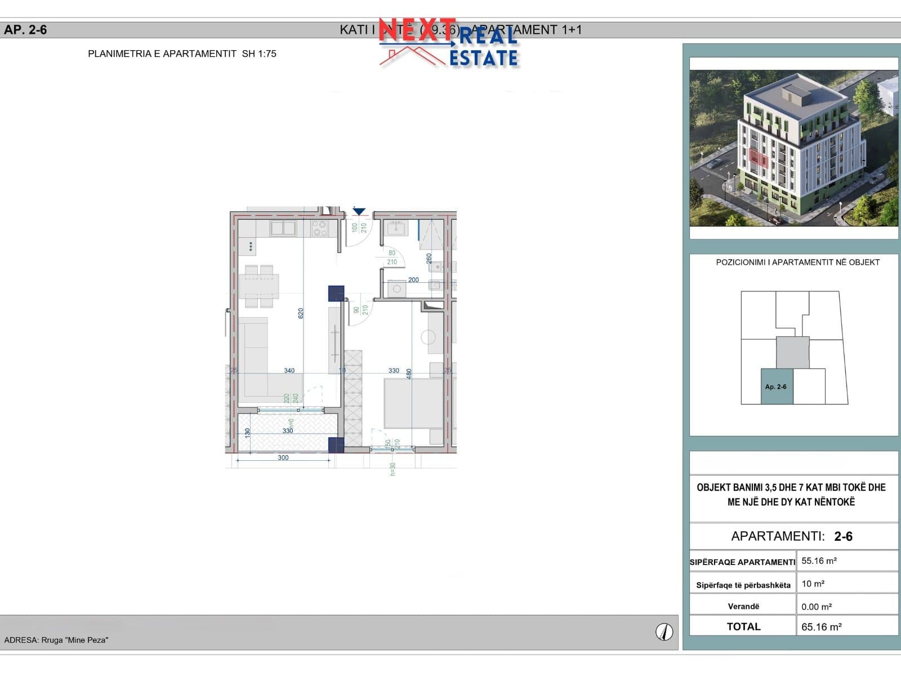Click the '0.00 m²' value cell
This screenshot has width=901, height=676.
point(848,606)
